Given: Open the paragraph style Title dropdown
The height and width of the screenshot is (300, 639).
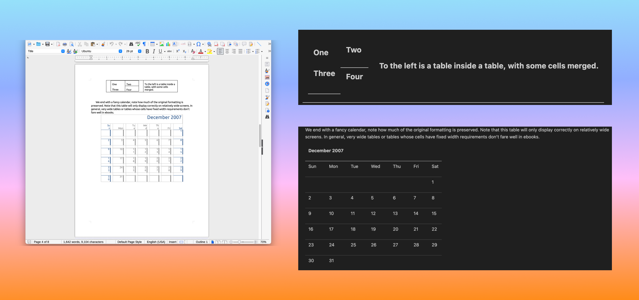Looking at the screenshot, I should pyautogui.click(x=63, y=51).
